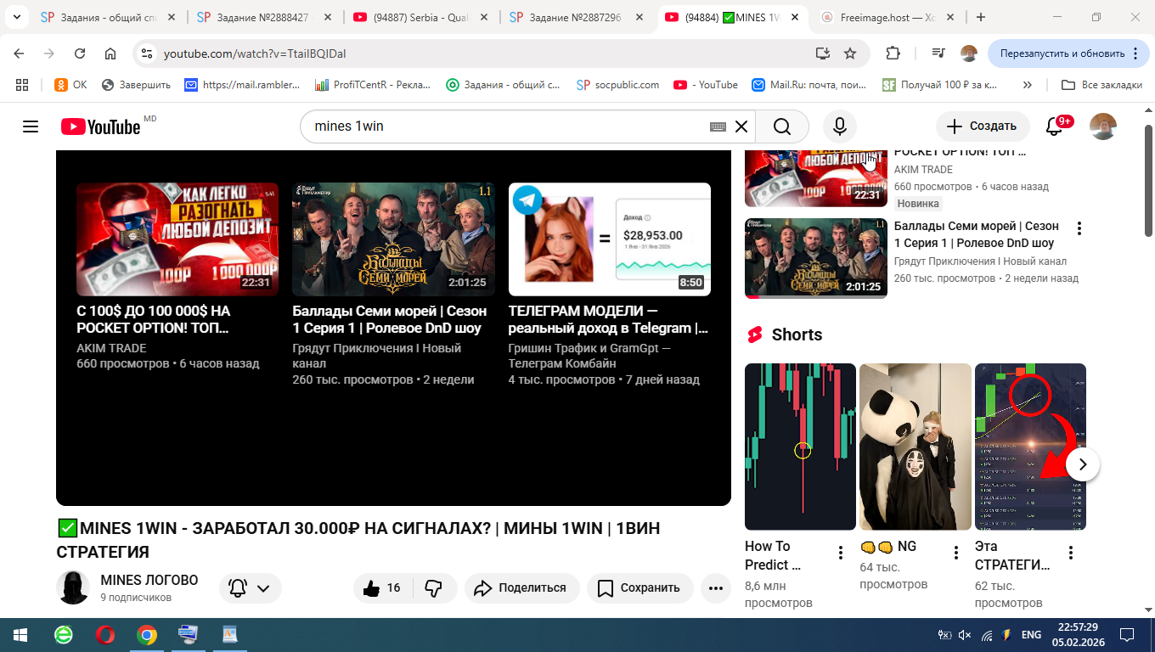Open the How To Predict short thumbnail
The height and width of the screenshot is (652, 1155).
tap(800, 447)
